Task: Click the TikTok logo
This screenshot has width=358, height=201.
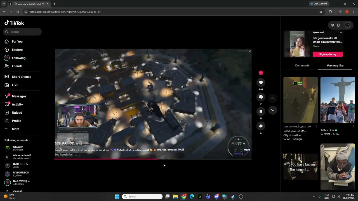Action: [14, 23]
